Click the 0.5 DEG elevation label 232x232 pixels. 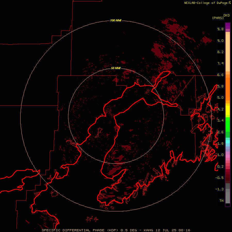(x=129, y=230)
